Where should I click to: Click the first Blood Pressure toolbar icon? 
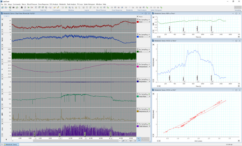pos(95,7)
